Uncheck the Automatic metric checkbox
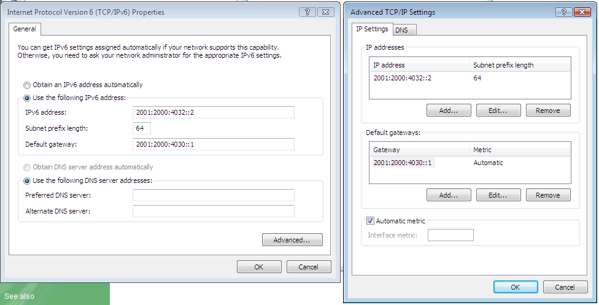 pos(370,221)
